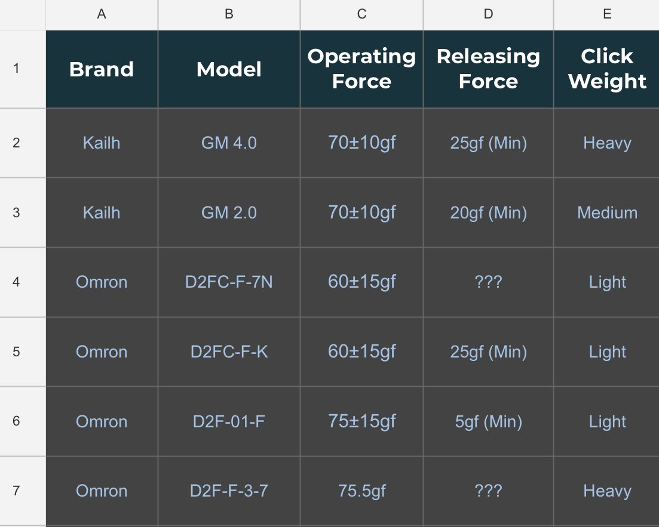This screenshot has height=527, width=659.
Task: Select the "D2F-01-F" cell
Action: tap(229, 421)
